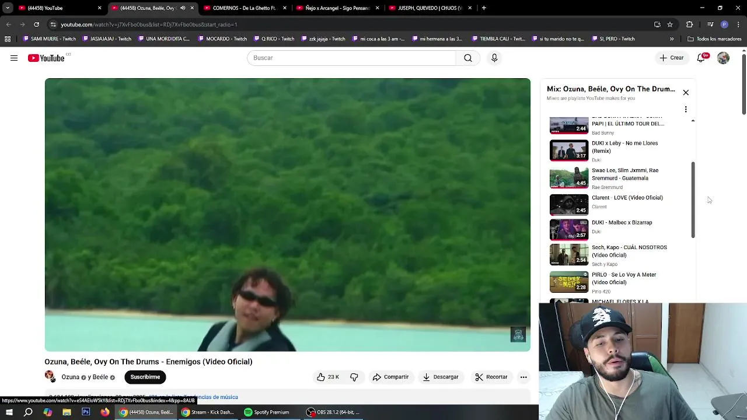Play Sech, Kapo - CUÁL NOSOTROS

click(622, 255)
